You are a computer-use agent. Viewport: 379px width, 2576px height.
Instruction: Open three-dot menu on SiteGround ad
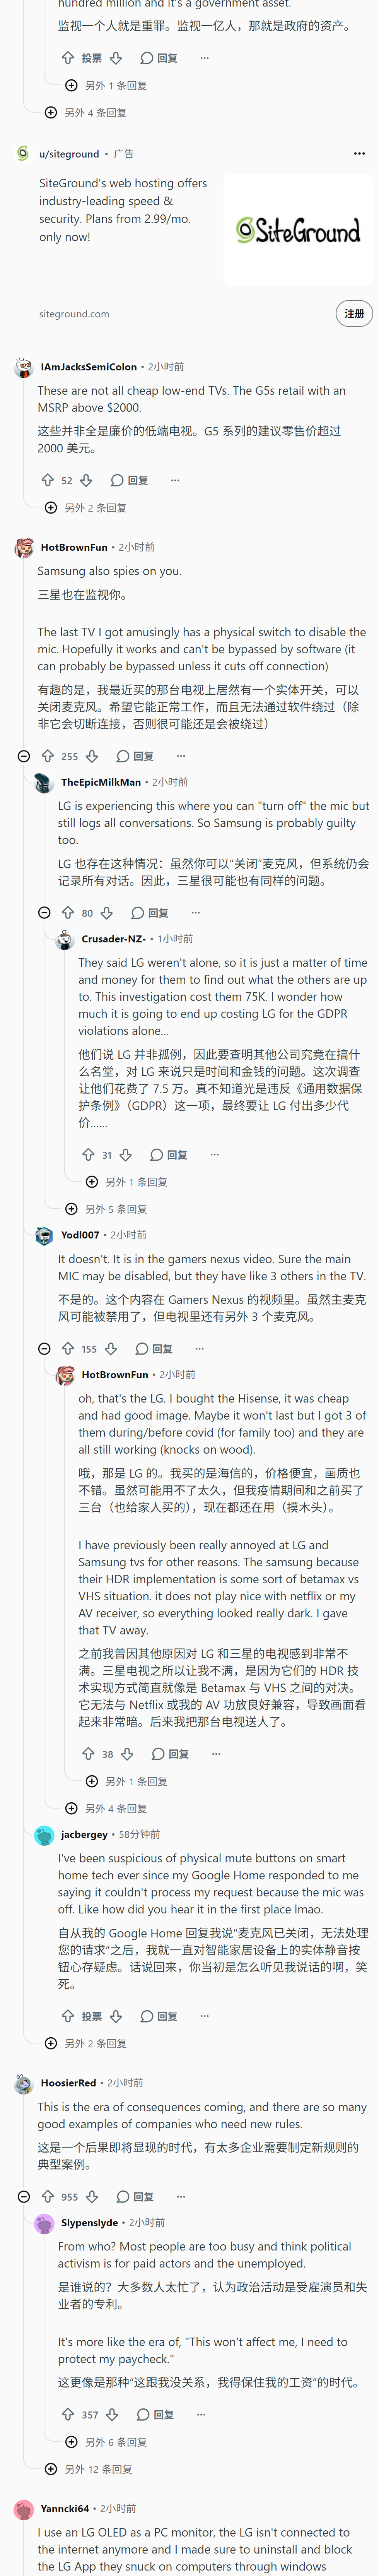[x=359, y=153]
